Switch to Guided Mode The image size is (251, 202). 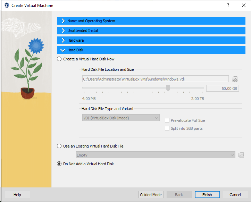[151, 195]
